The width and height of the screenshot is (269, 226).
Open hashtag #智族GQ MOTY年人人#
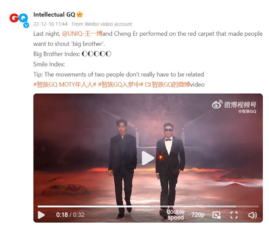[x=65, y=84]
